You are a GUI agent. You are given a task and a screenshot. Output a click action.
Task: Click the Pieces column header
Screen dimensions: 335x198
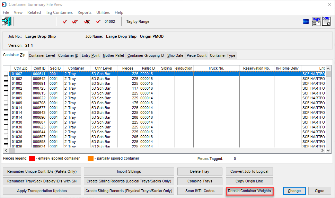pos(128,68)
